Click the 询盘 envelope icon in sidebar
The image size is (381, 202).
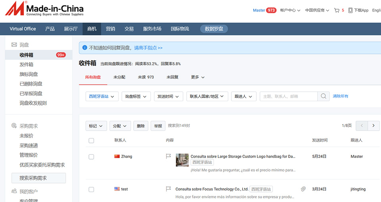[x=14, y=45]
